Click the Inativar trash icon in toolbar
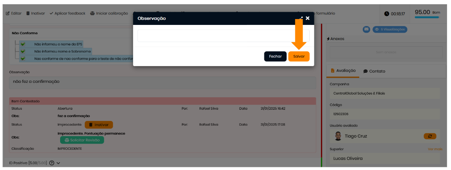The image size is (451, 170). coord(28,14)
